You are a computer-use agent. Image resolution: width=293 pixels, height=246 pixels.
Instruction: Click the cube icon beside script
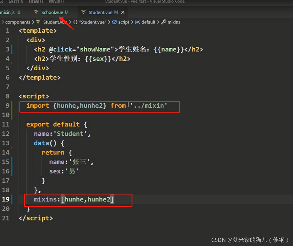coord(114,22)
